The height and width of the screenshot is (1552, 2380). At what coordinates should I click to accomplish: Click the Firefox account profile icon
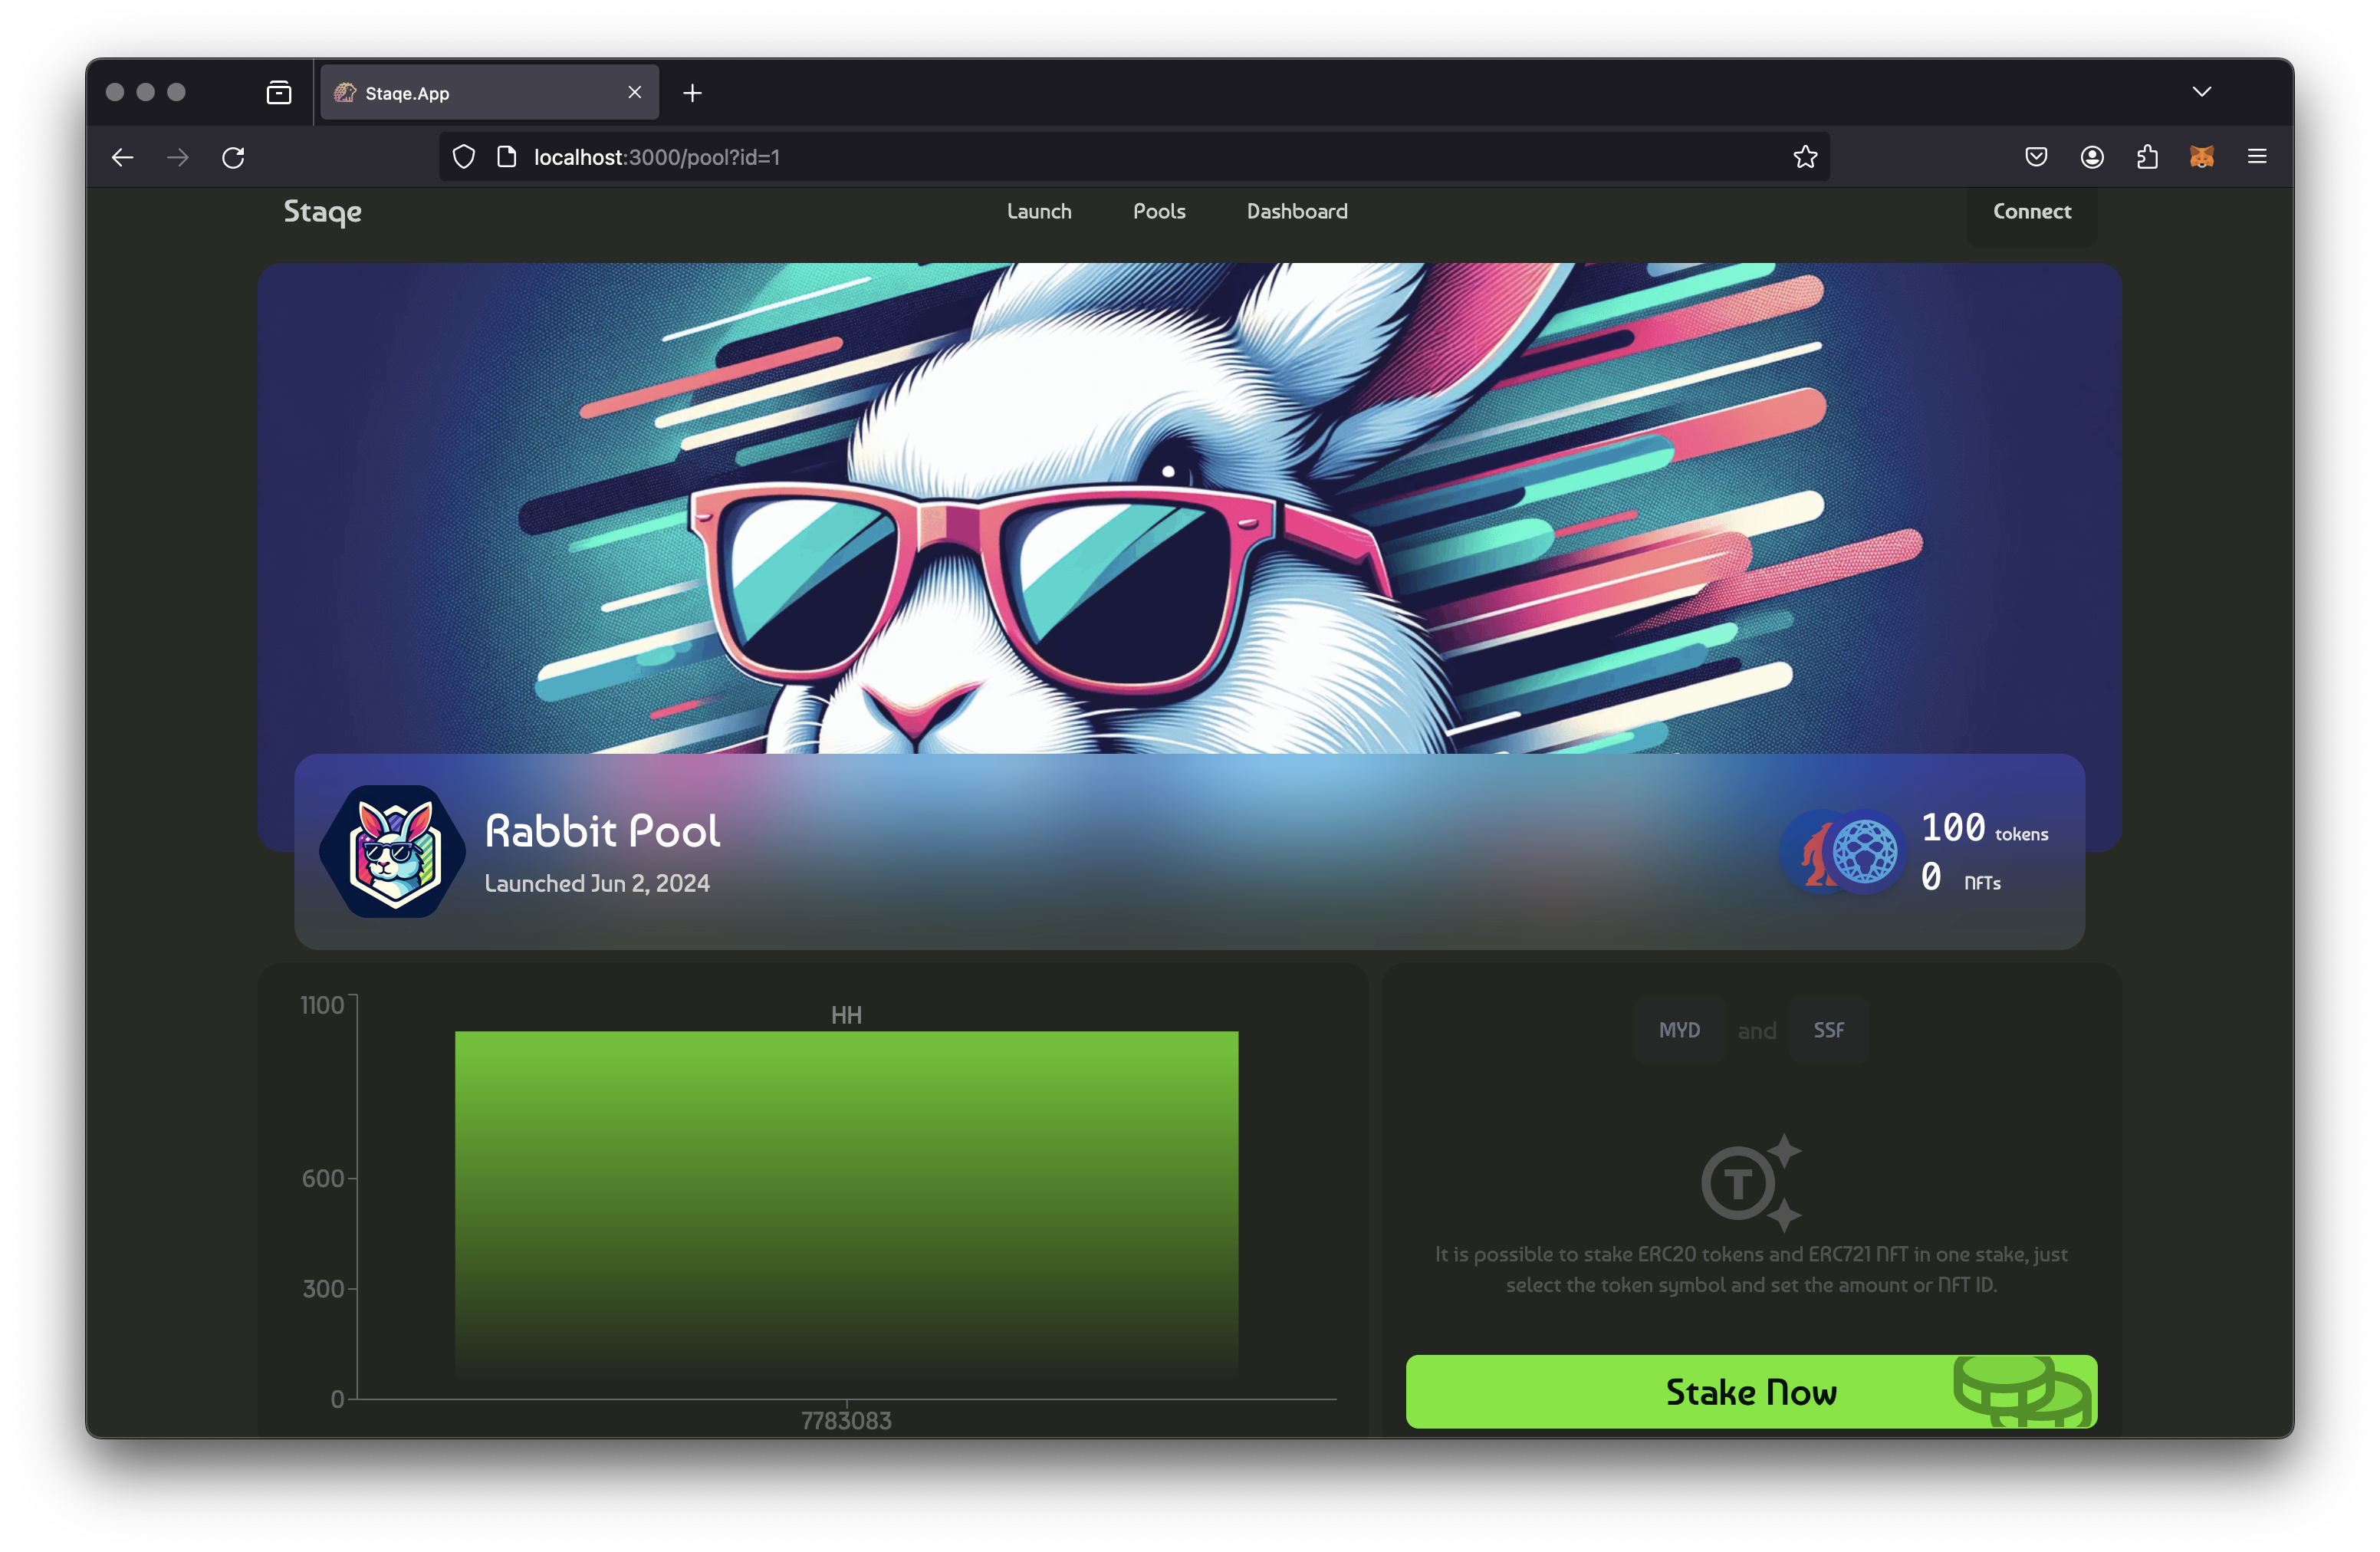pyautogui.click(x=2091, y=157)
